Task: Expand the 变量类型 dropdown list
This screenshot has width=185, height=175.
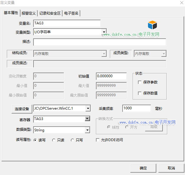Action: [x=104, y=32]
